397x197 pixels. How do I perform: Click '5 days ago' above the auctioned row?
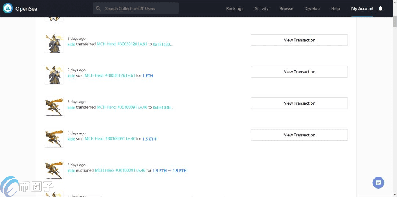76,165
